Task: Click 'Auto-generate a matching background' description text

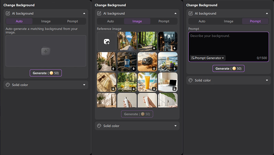Action: 41,30
